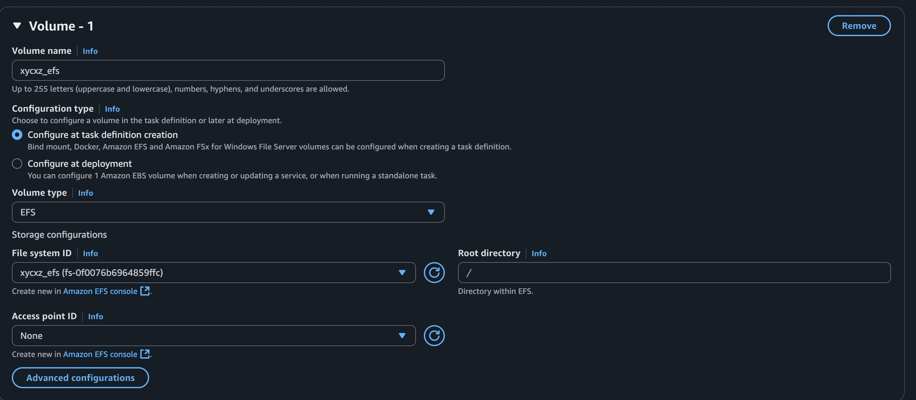The height and width of the screenshot is (400, 916).
Task: Open Info link for Root directory
Action: coord(539,254)
